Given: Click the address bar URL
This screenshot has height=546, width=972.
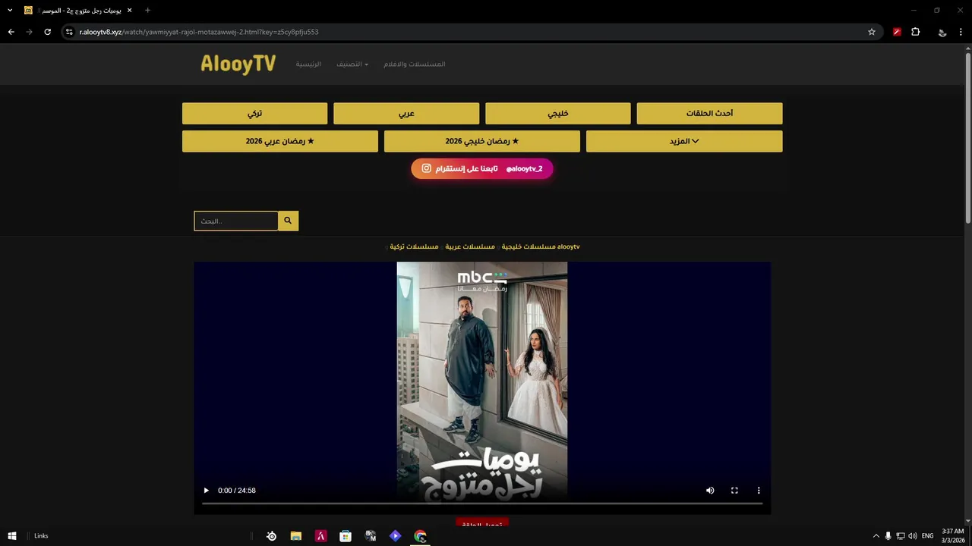Looking at the screenshot, I should pyautogui.click(x=199, y=32).
